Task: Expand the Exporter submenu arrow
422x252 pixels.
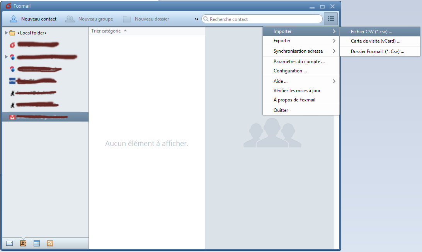Action: (x=334, y=41)
